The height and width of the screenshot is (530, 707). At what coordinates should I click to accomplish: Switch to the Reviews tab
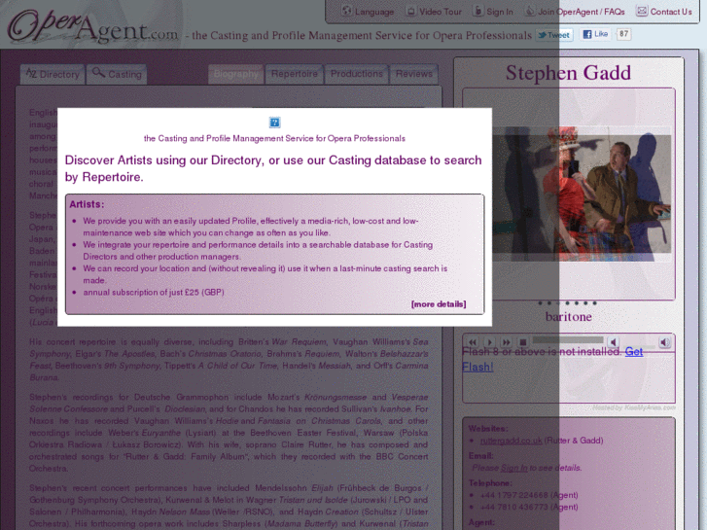click(x=414, y=74)
